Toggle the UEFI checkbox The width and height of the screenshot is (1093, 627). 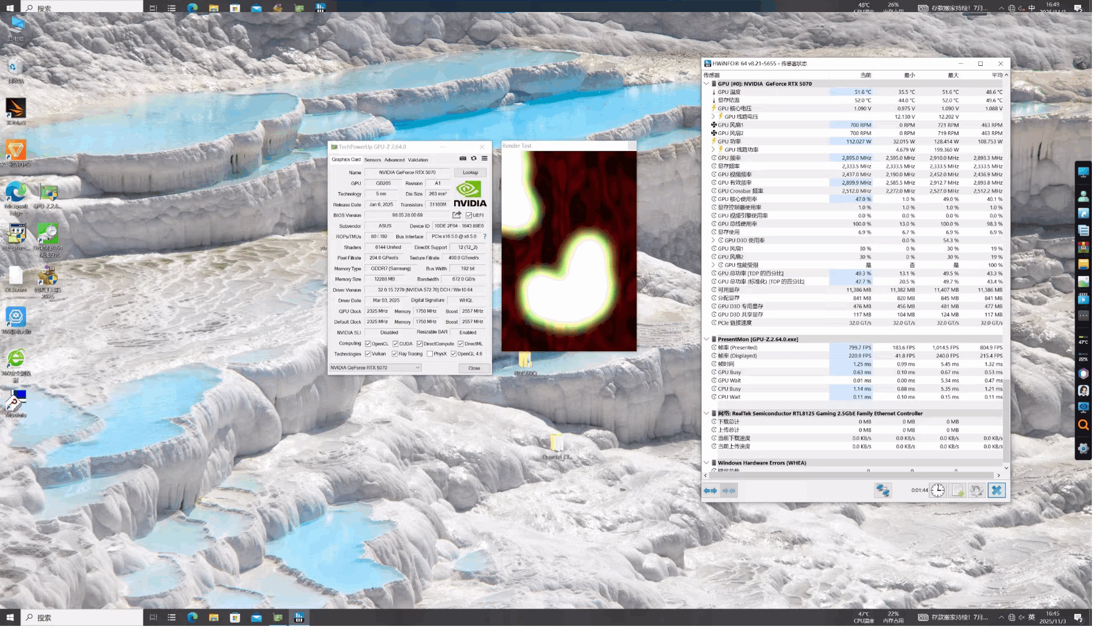pyautogui.click(x=469, y=216)
